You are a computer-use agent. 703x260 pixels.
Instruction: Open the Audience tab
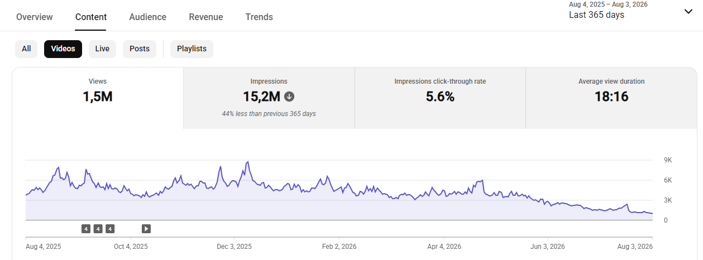coord(148,17)
